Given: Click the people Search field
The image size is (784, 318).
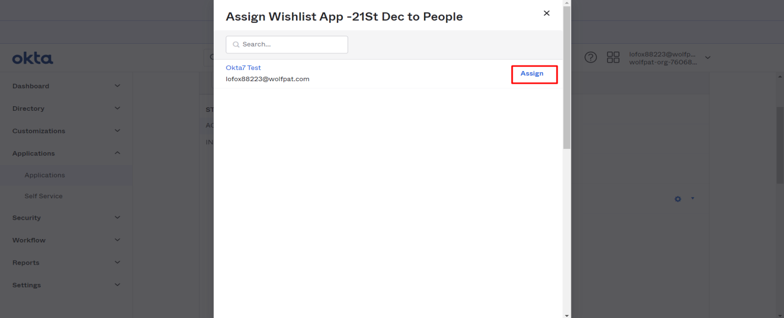Looking at the screenshot, I should 287,44.
